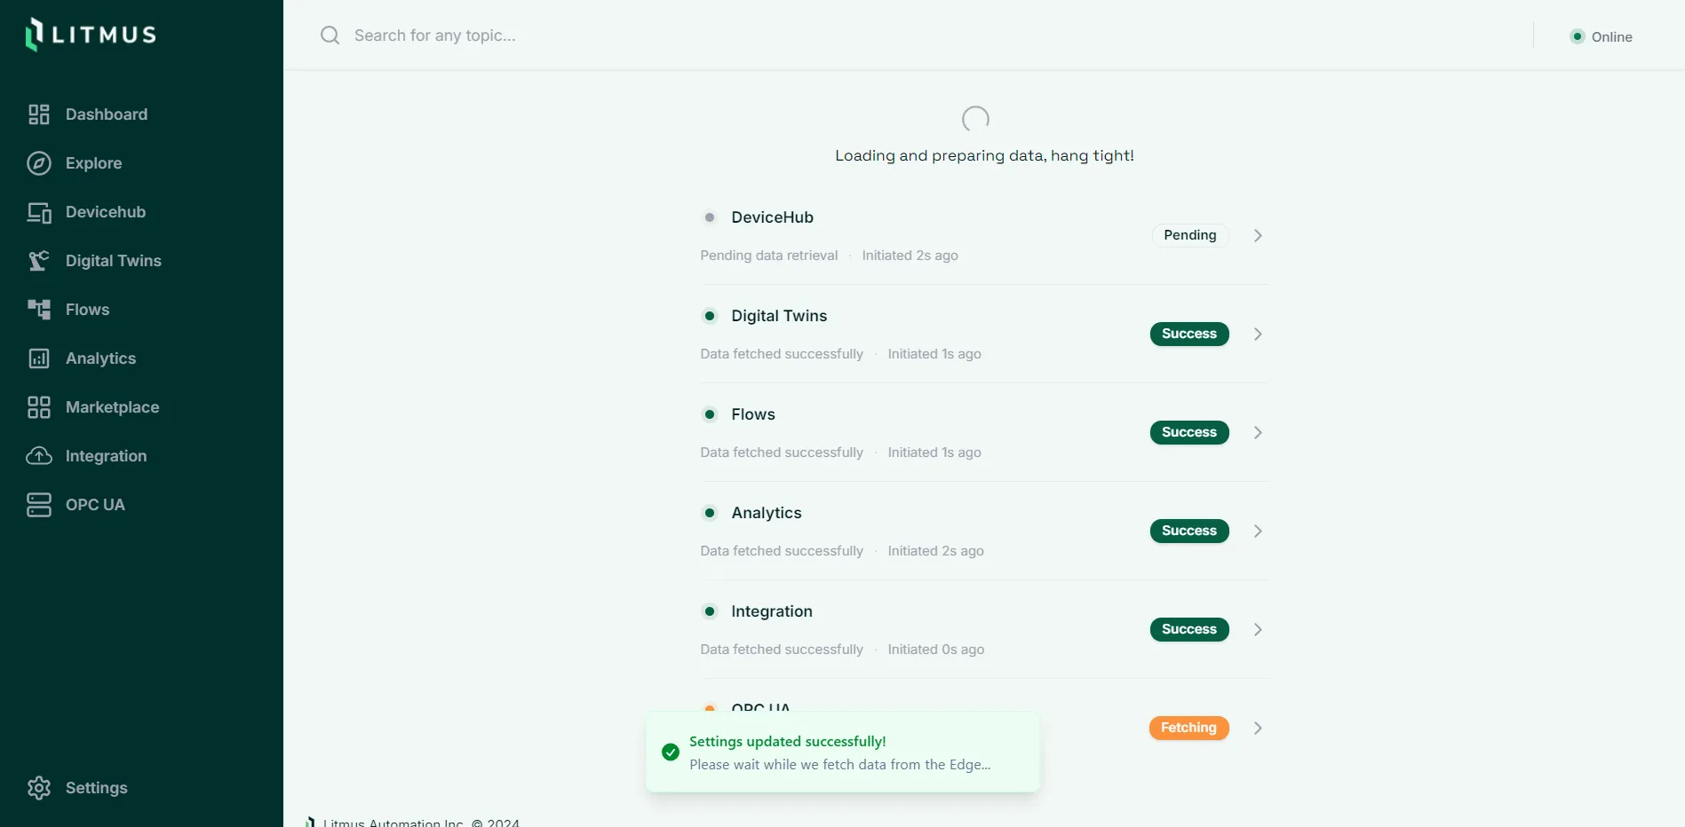Click the search magnifier icon
This screenshot has height=827, width=1685.
pos(330,35)
